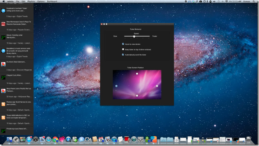Open the File menu
The height and width of the screenshot is (146, 259).
18,1
